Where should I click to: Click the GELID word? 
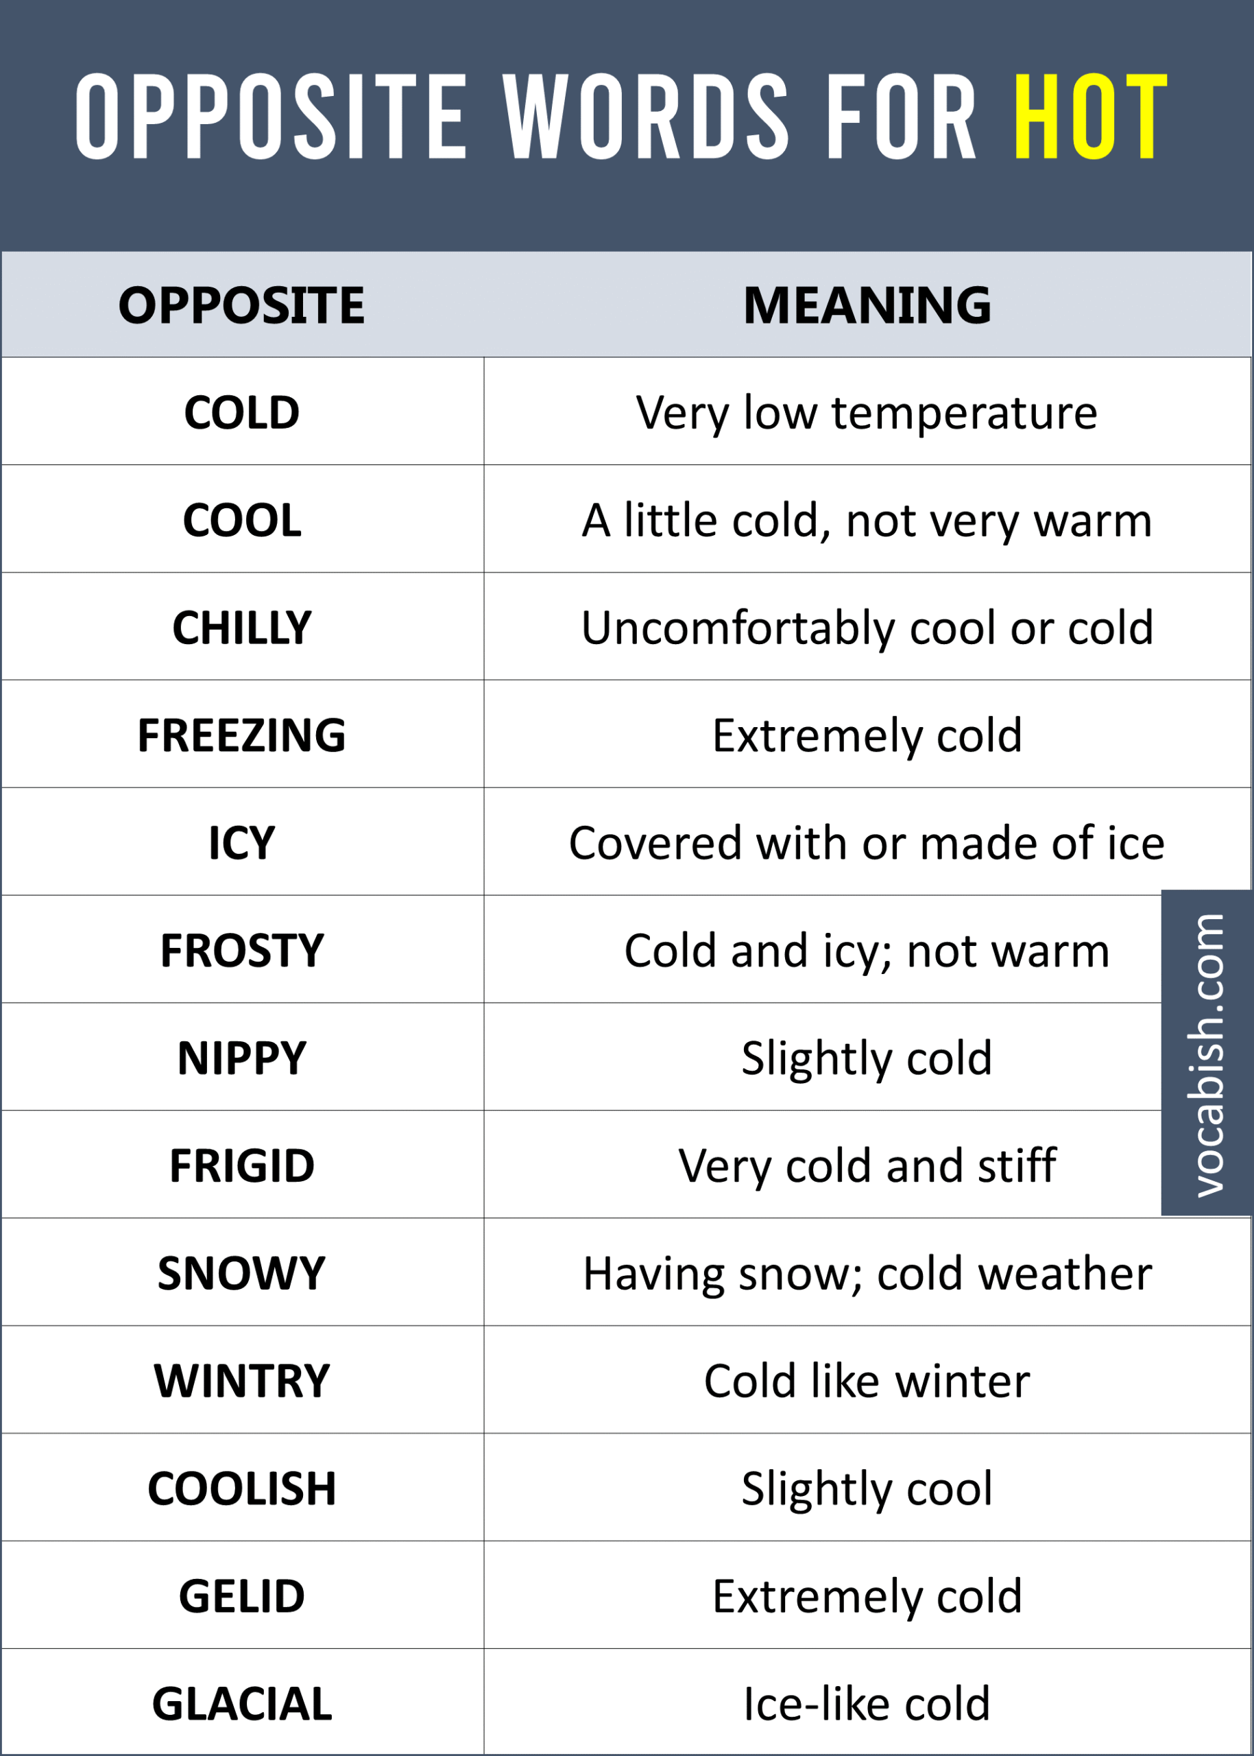click(242, 1596)
